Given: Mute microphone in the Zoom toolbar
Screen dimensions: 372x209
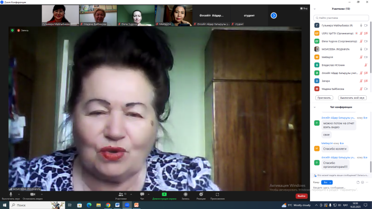Looking at the screenshot, I should 11,194.
